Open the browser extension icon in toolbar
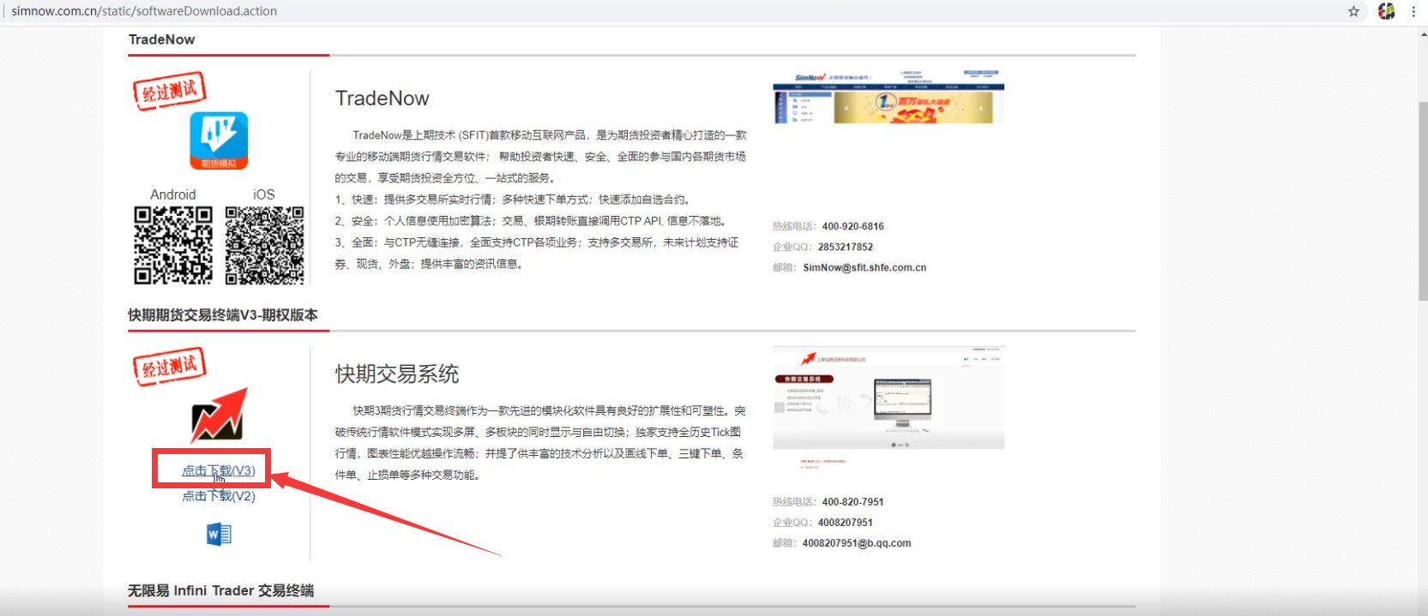Viewport: 1428px width, 616px height. point(1386,11)
